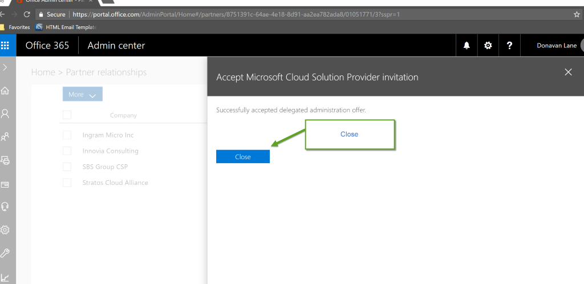
Task: Select Ingram Micro Inc partner name
Action: click(108, 135)
